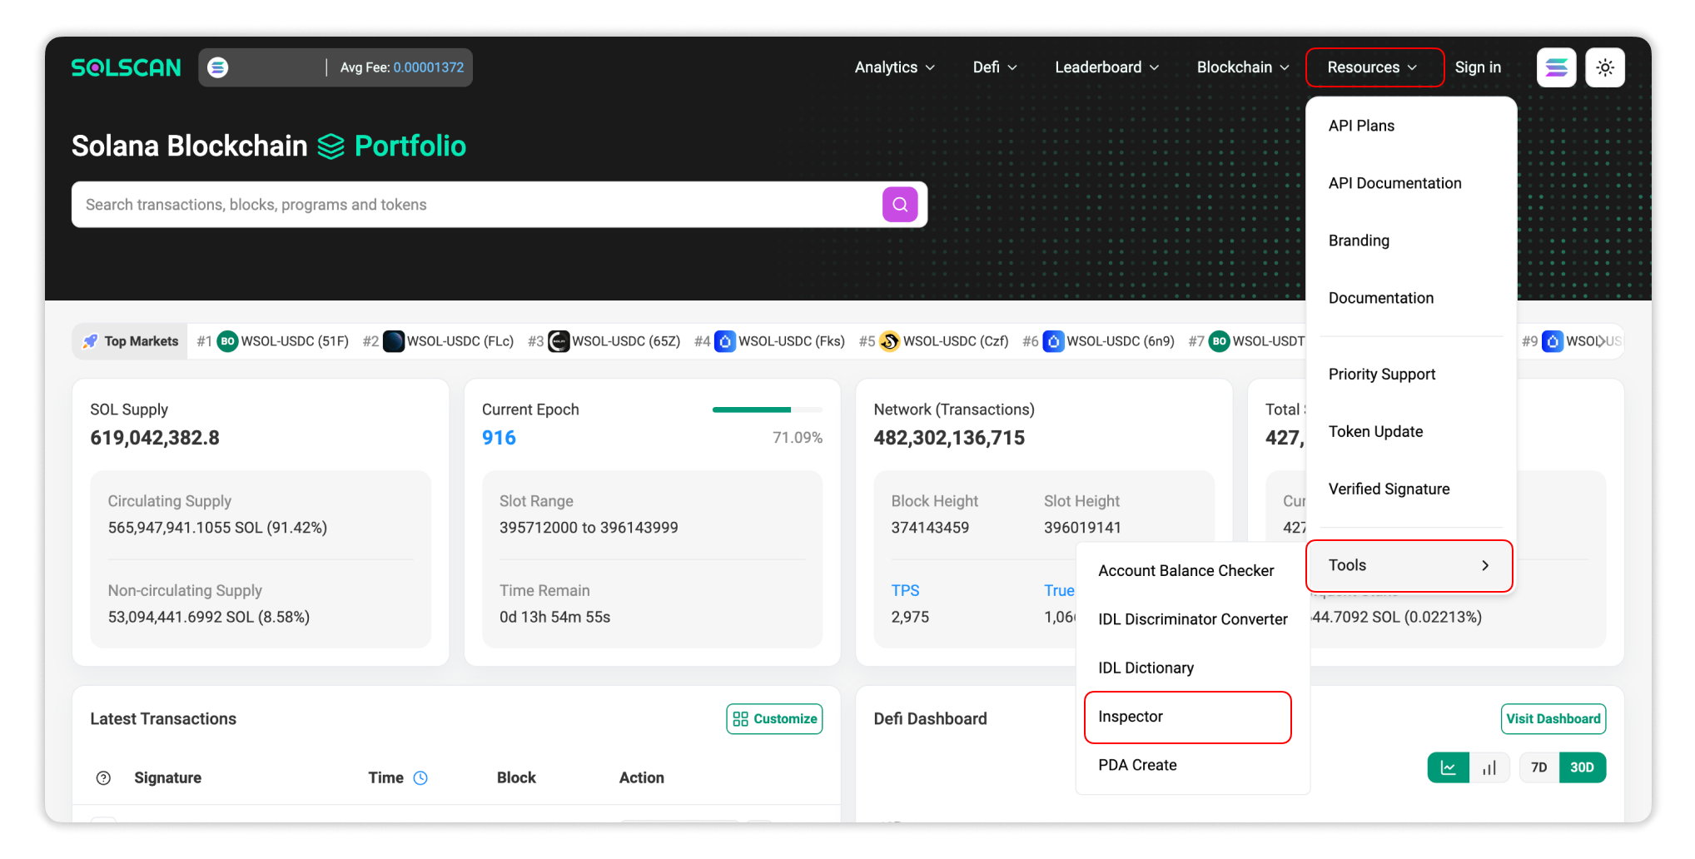Select the bar chart view icon

pyautogui.click(x=1489, y=767)
